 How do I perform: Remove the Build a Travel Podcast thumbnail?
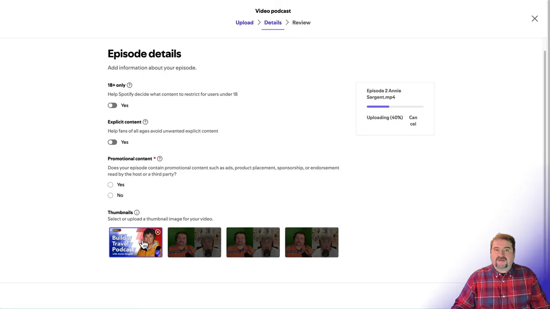coord(158,232)
